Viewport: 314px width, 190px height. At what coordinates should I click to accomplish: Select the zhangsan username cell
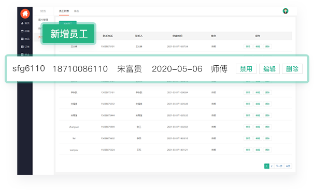tap(74, 127)
